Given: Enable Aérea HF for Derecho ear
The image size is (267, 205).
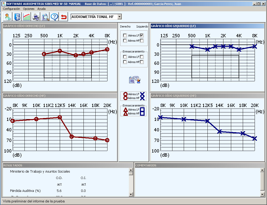Looking at the screenshot, I should pos(125,41).
